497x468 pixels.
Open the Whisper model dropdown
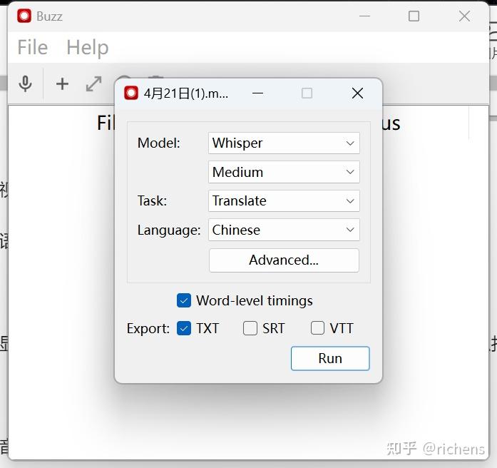click(284, 143)
